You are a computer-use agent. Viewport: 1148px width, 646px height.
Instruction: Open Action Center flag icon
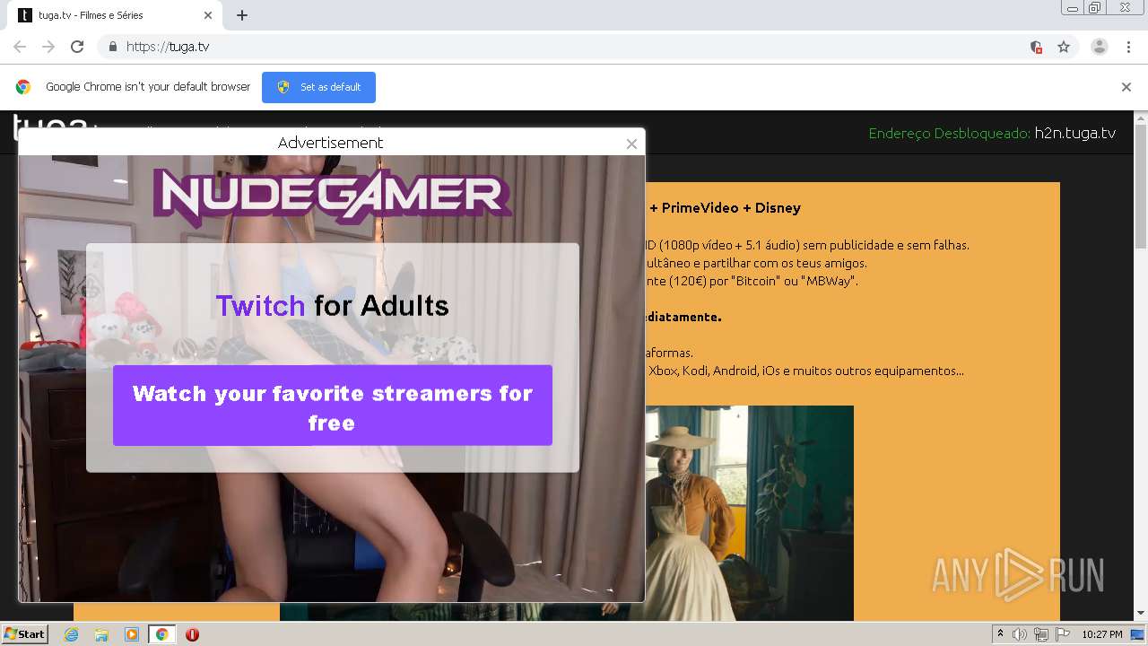coord(1062,634)
